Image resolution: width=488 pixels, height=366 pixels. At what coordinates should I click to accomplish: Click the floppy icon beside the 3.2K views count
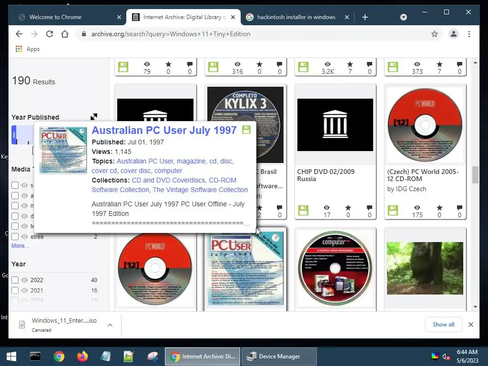(x=303, y=67)
